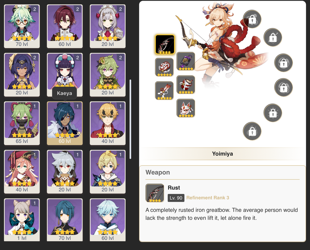
Task: Click the bottom locked constellation circle
Action: click(x=252, y=131)
